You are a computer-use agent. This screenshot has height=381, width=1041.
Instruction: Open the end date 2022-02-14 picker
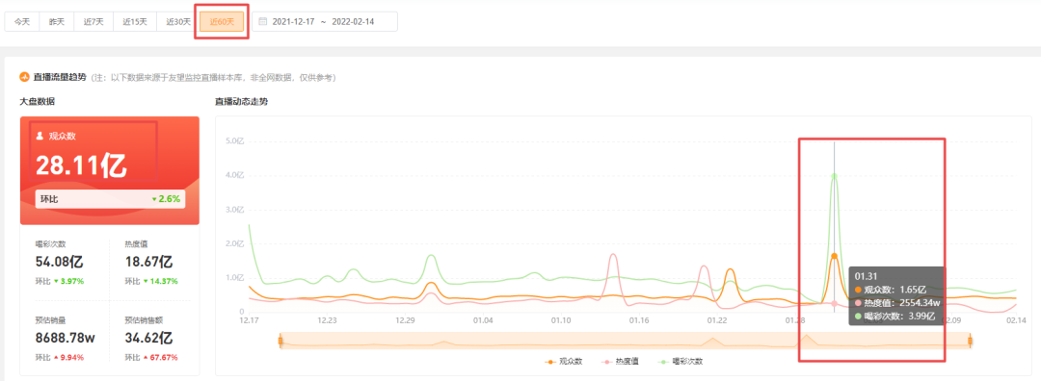353,21
